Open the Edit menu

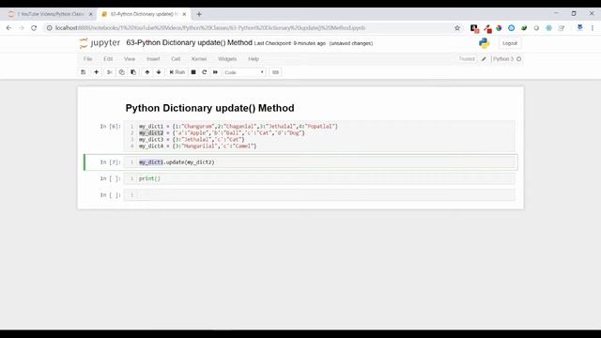[108, 59]
